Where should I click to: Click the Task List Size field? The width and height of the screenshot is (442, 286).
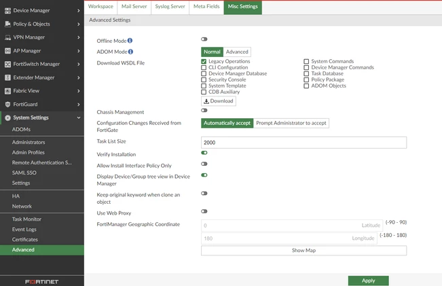304,143
